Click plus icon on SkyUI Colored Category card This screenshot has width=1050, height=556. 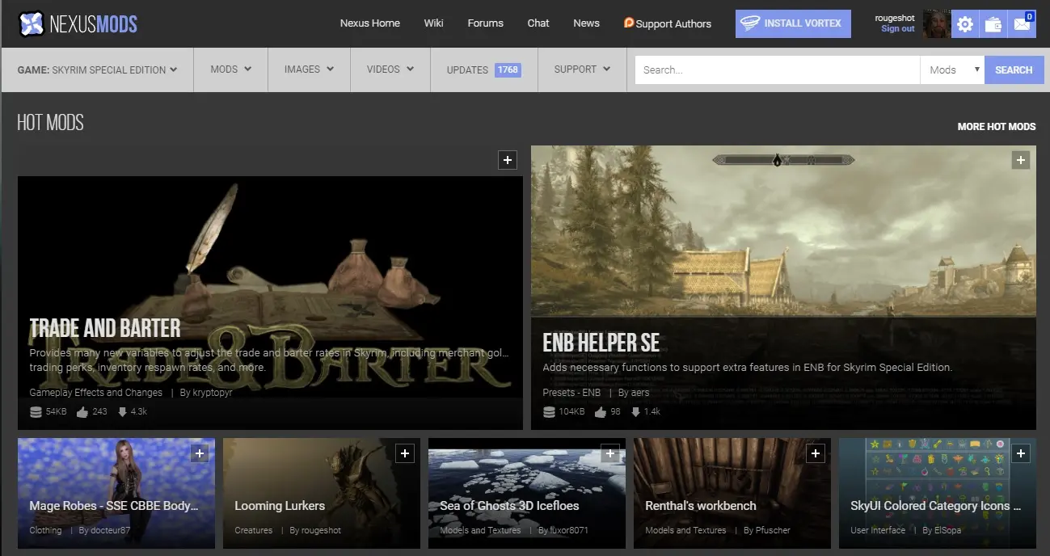point(1021,453)
